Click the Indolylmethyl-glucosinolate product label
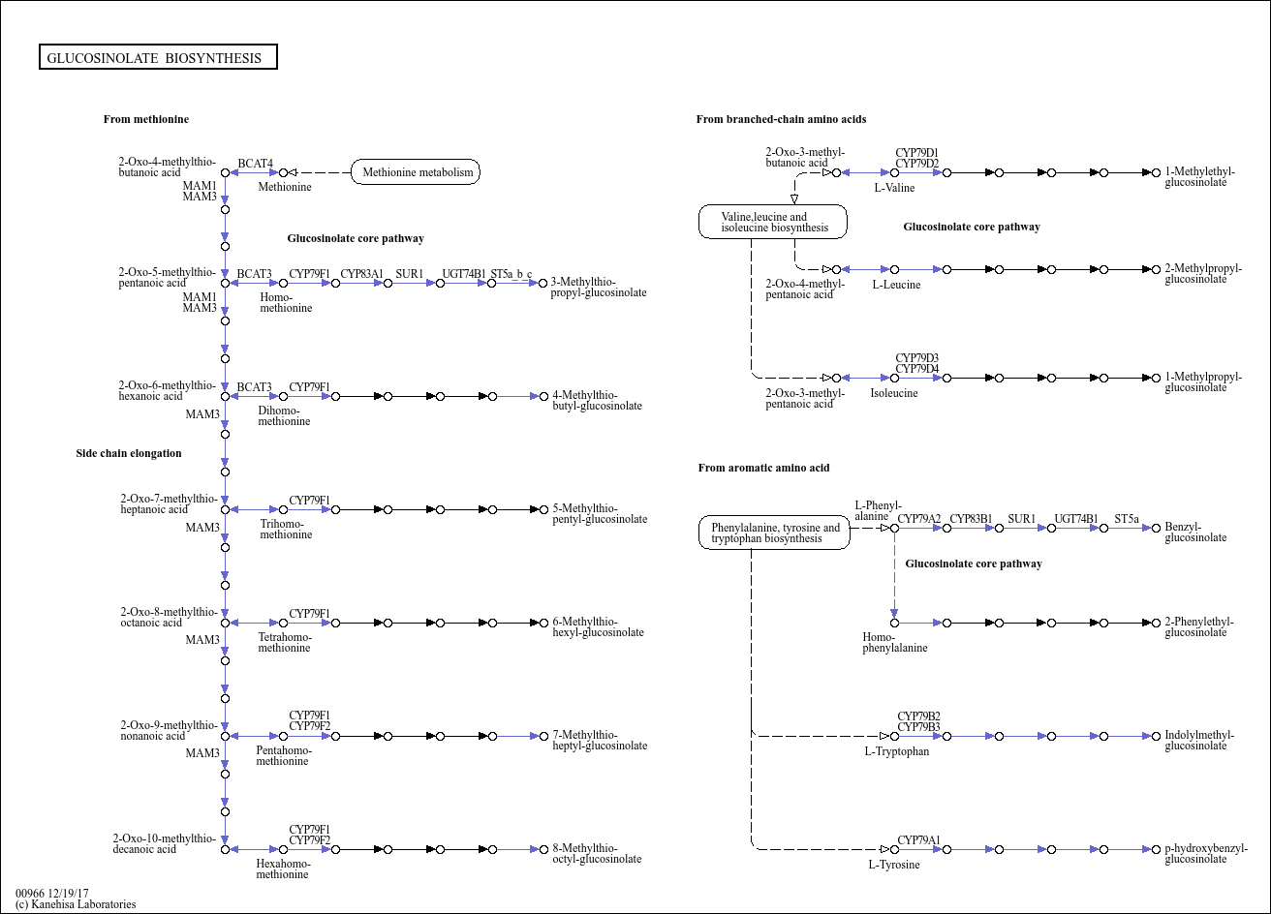Viewport: 1271px width, 914px height. point(1199,740)
